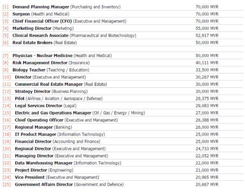Click the rank number [1] marker
The image size is (245, 192).
click(x=6, y=7)
